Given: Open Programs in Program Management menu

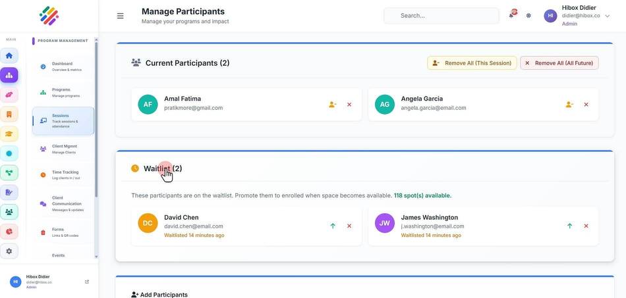Looking at the screenshot, I should [x=63, y=93].
